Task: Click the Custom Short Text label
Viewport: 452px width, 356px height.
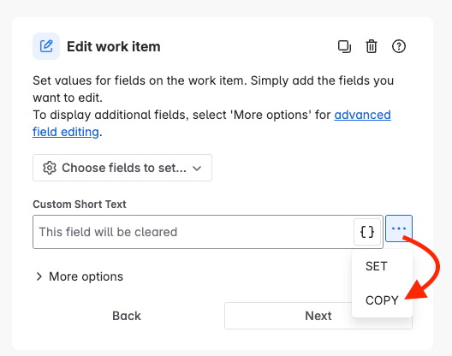Action: (80, 204)
